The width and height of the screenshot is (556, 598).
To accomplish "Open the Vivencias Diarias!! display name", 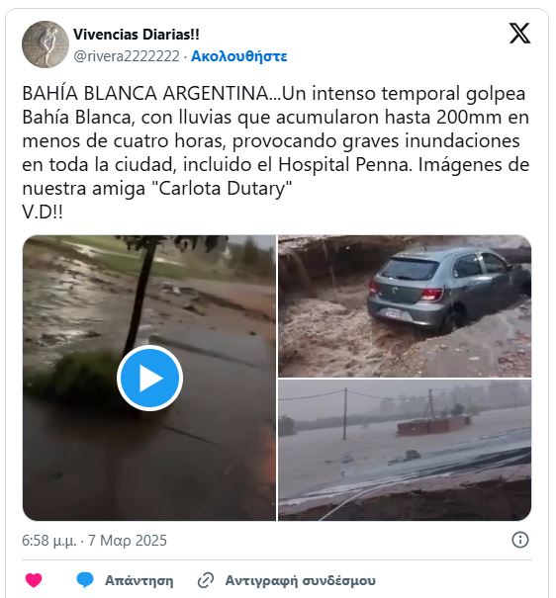I will pyautogui.click(x=137, y=35).
